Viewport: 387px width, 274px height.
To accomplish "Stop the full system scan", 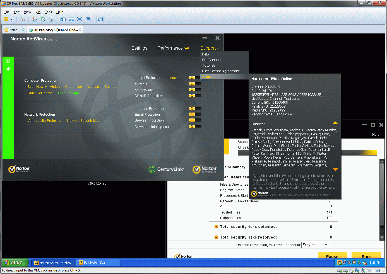I will tap(366, 256).
